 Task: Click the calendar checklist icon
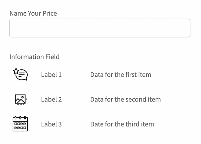click(20, 124)
